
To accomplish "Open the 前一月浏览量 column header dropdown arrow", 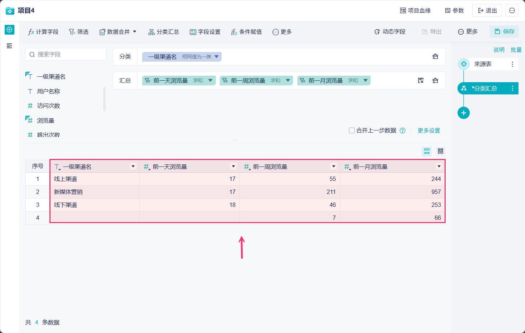I will 439,166.
